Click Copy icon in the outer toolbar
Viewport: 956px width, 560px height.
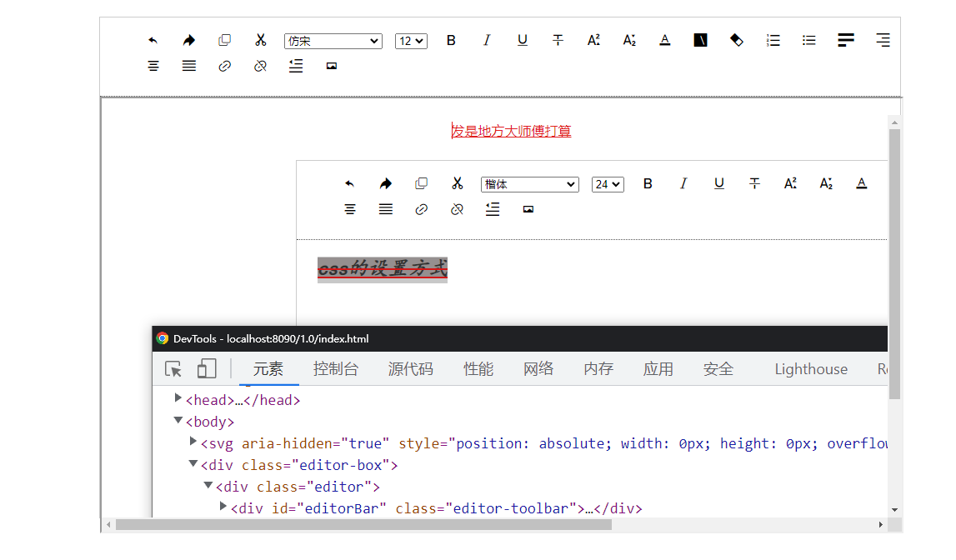(x=224, y=40)
